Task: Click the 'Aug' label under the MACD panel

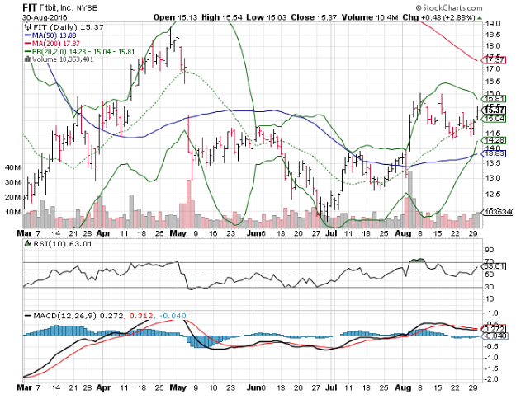Action: tap(403, 388)
